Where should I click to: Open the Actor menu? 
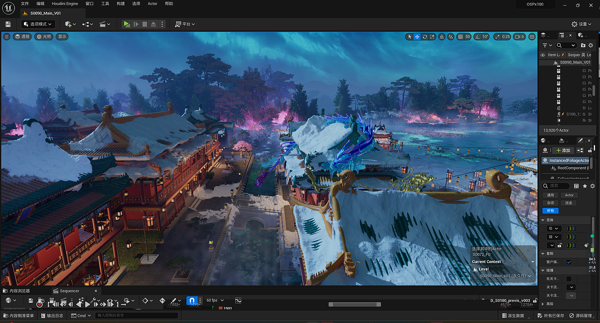coord(152,4)
